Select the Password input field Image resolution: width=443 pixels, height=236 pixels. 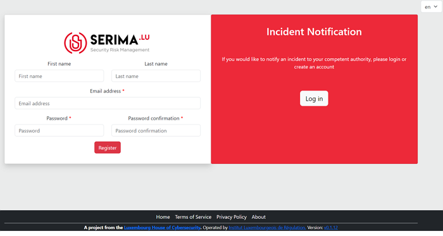pos(59,131)
